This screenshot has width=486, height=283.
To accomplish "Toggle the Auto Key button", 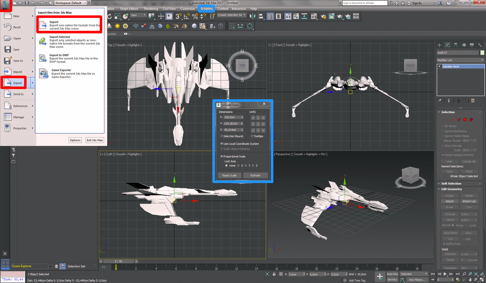I will pos(393,274).
